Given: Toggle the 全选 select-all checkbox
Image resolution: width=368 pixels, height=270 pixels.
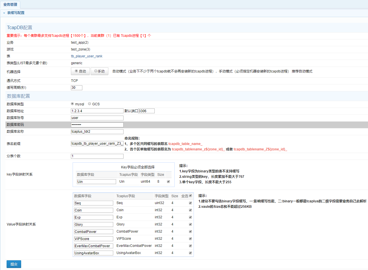Looking at the screenshot, I should pyautogui.click(x=190, y=196).
